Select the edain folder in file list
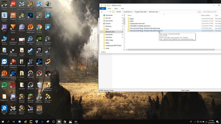 coord(132,21)
